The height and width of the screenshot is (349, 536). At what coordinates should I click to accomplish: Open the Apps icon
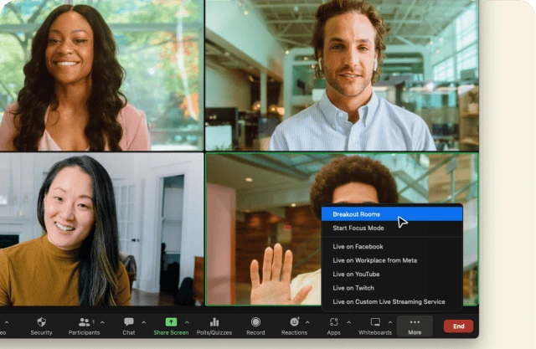pyautogui.click(x=333, y=322)
